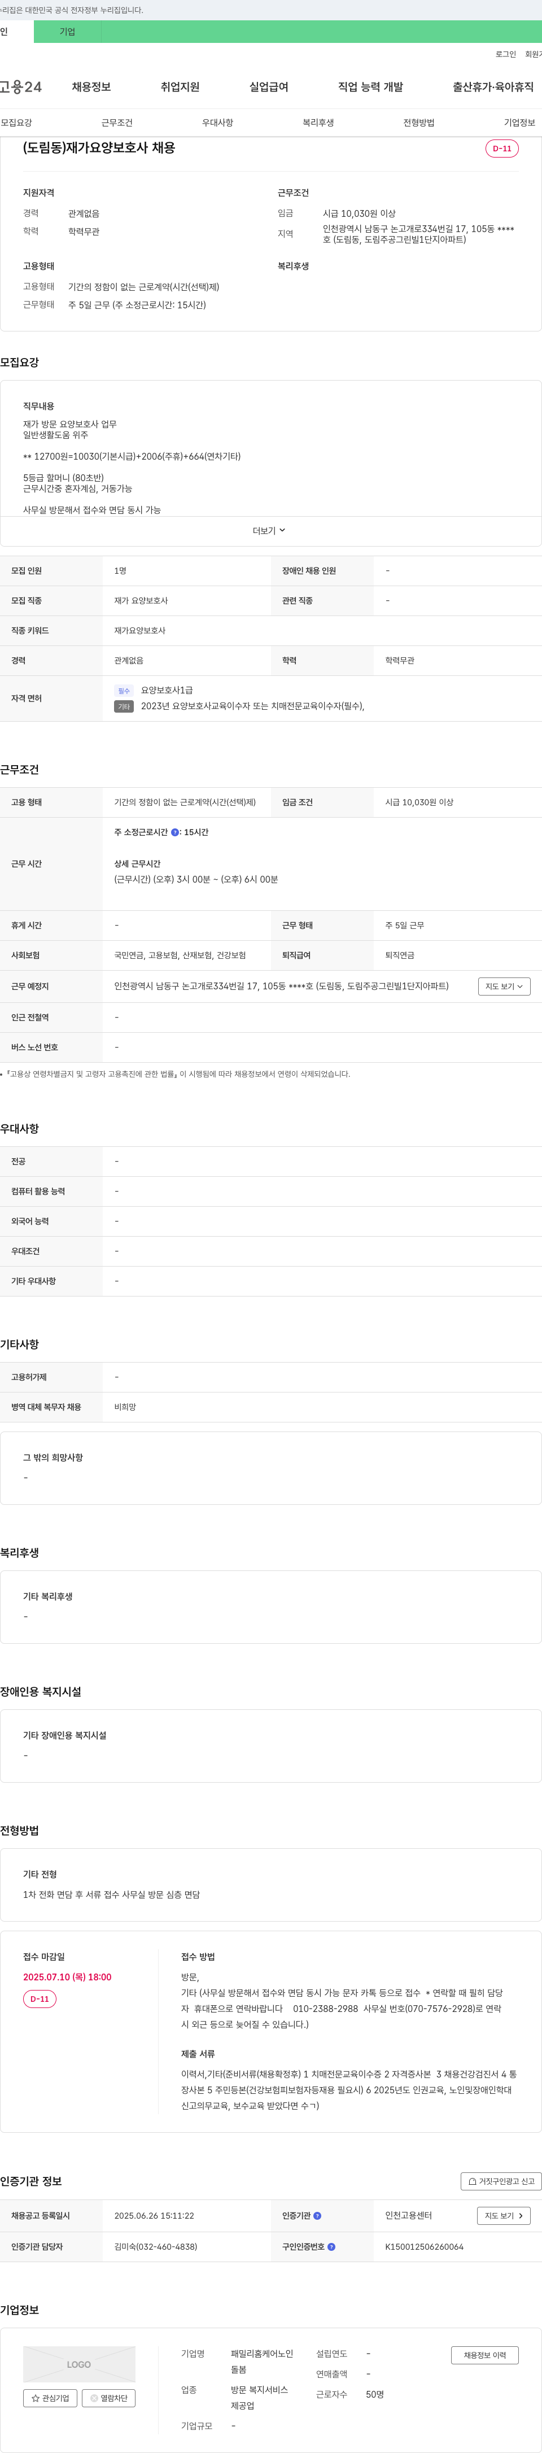The image size is (542, 2453).
Task: Click the 1명 recruitment count value
Action: 120,571
